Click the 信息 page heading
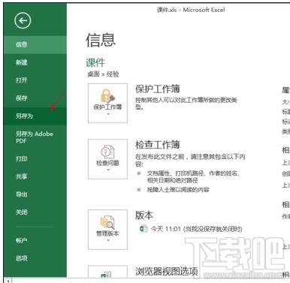Viewport: 290px width, 283px height. [x=101, y=40]
